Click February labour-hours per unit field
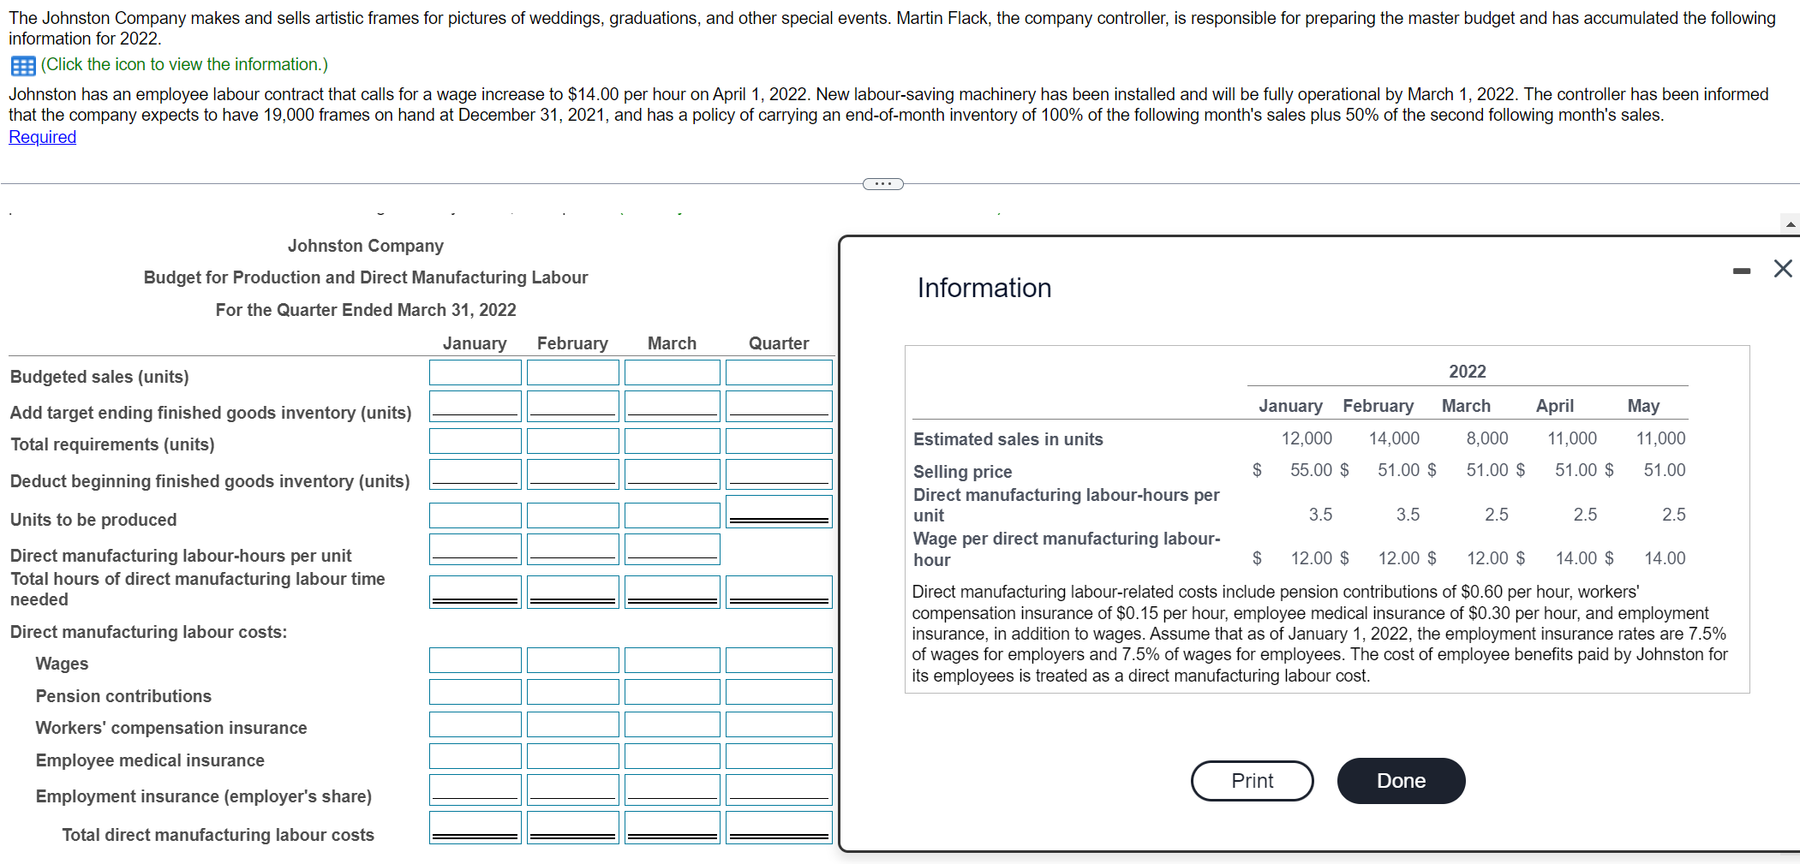This screenshot has width=1800, height=864. [573, 550]
